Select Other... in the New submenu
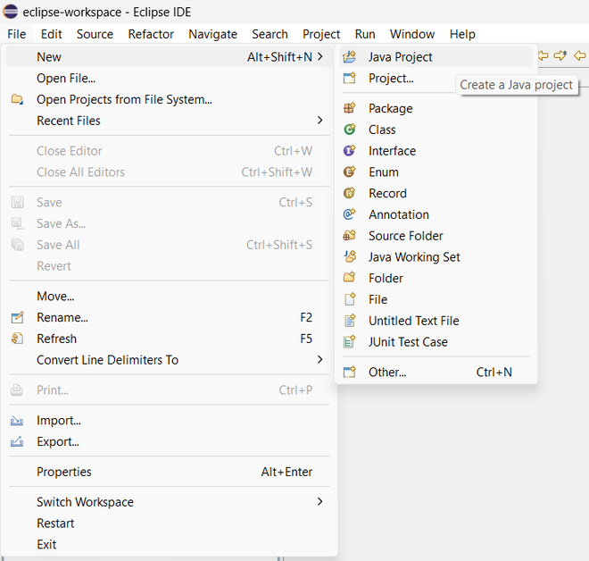 pos(387,373)
